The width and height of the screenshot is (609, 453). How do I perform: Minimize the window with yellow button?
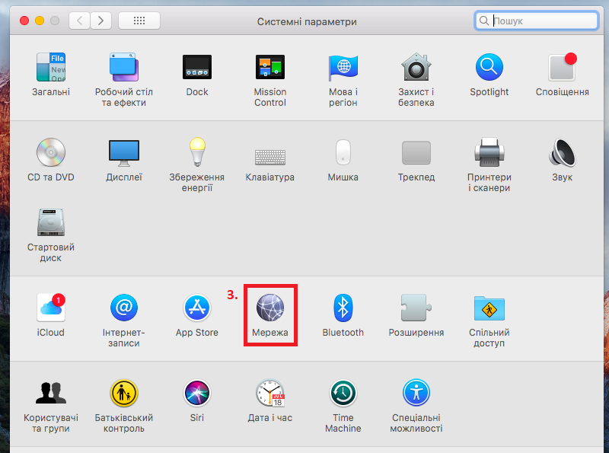coord(40,21)
